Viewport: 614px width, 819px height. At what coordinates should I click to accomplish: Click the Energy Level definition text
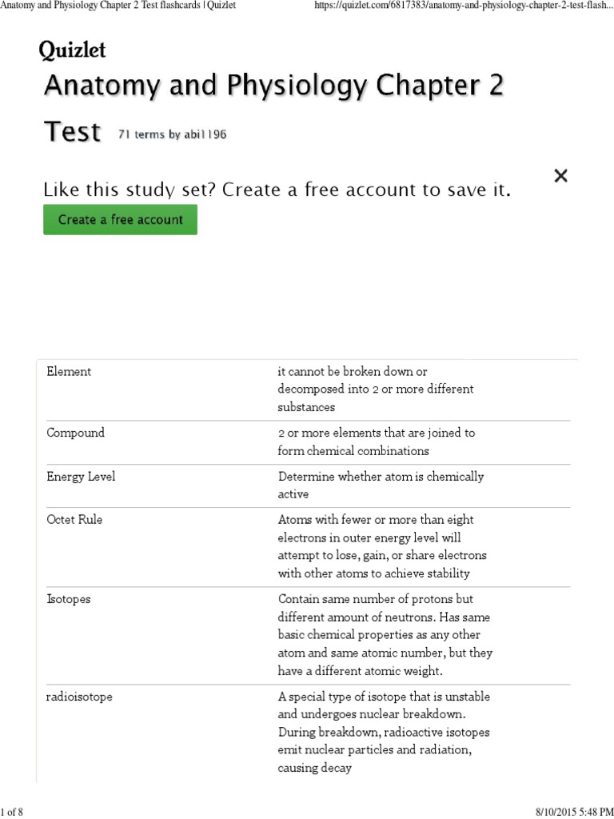(381, 485)
